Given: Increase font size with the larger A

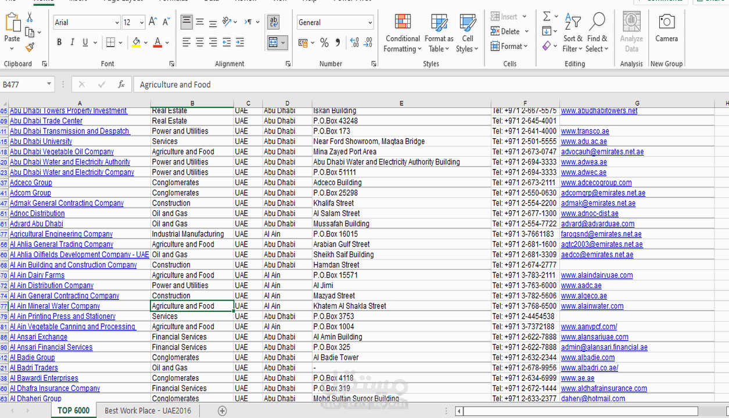Looking at the screenshot, I should (153, 22).
